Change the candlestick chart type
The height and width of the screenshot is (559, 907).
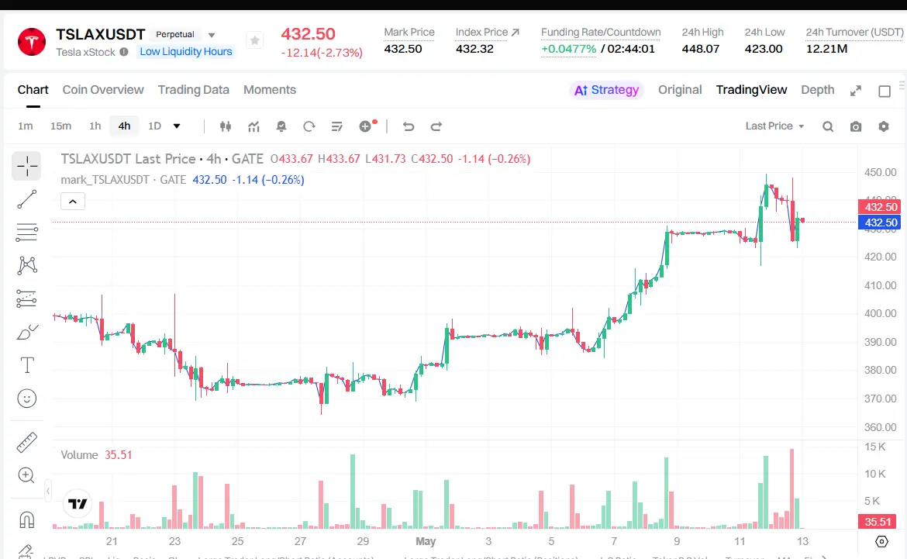(x=226, y=126)
